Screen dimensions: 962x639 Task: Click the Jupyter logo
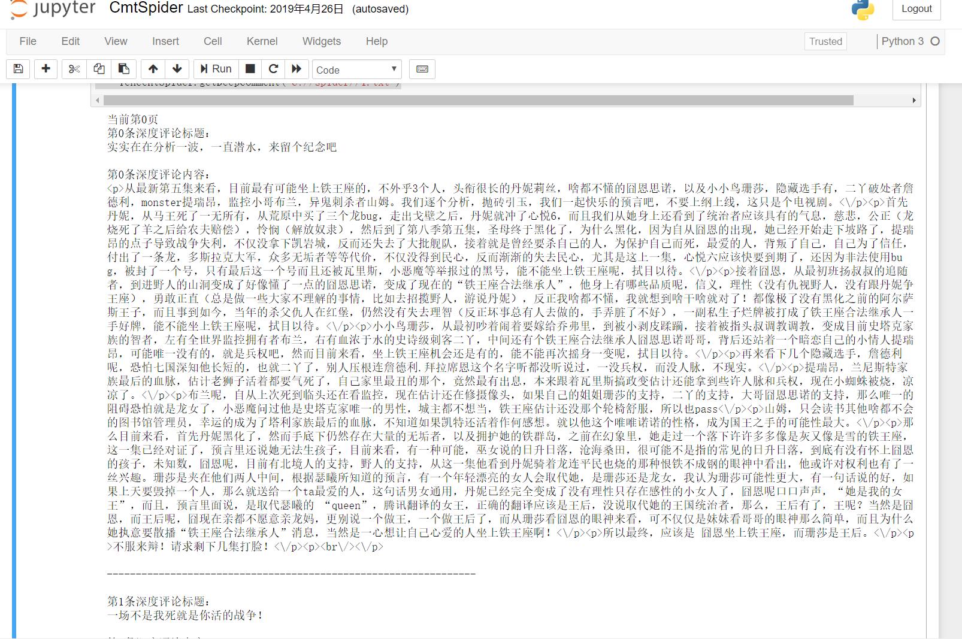click(53, 9)
